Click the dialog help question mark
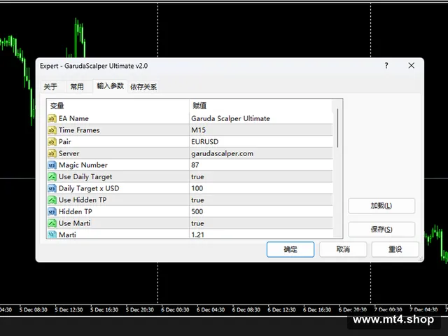Image resolution: width=448 pixels, height=336 pixels. tap(386, 66)
